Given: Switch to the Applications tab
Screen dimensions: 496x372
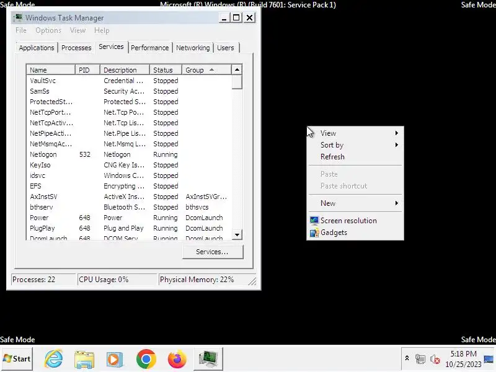Looking at the screenshot, I should [x=37, y=48].
